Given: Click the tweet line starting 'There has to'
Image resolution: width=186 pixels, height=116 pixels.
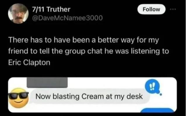Looking at the screenshot, I should 84,40.
